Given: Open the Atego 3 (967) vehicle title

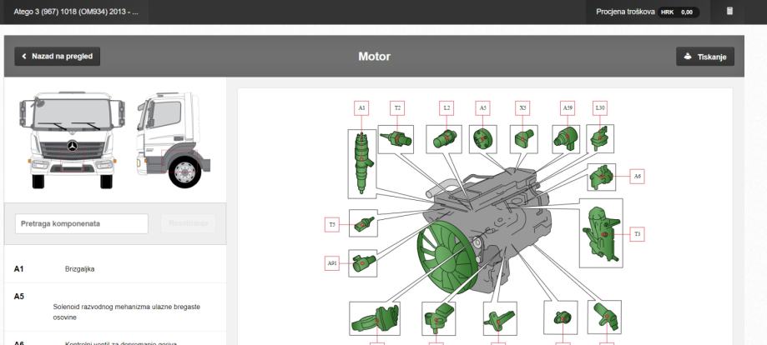Looking at the screenshot, I should pos(76,12).
